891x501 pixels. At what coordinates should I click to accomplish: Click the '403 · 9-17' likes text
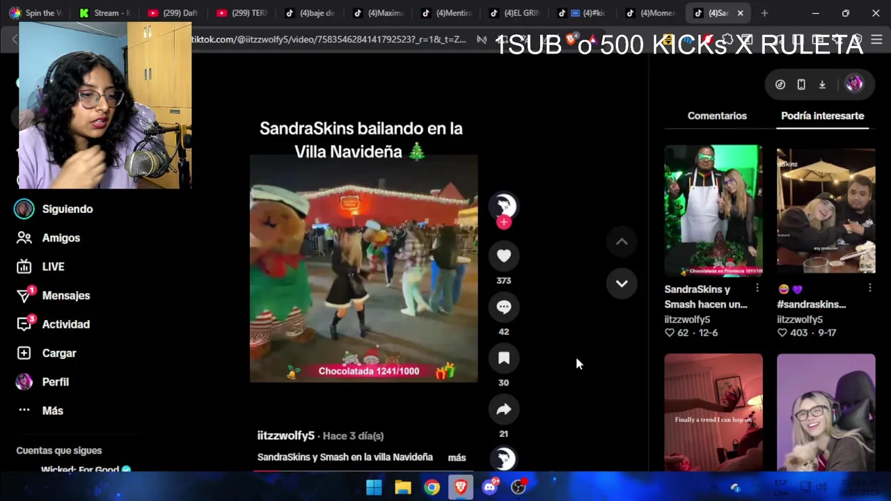click(807, 333)
